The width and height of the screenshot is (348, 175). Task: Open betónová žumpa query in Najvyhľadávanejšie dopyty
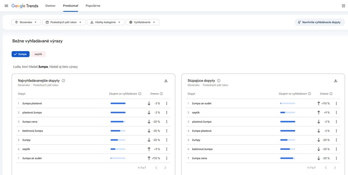(32, 131)
